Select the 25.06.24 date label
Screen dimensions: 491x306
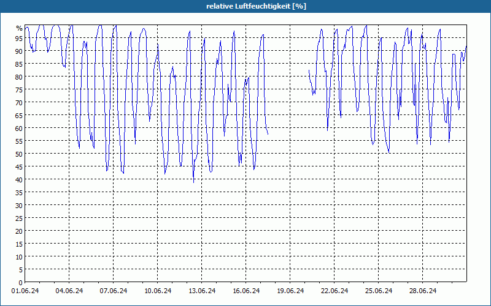(x=379, y=291)
